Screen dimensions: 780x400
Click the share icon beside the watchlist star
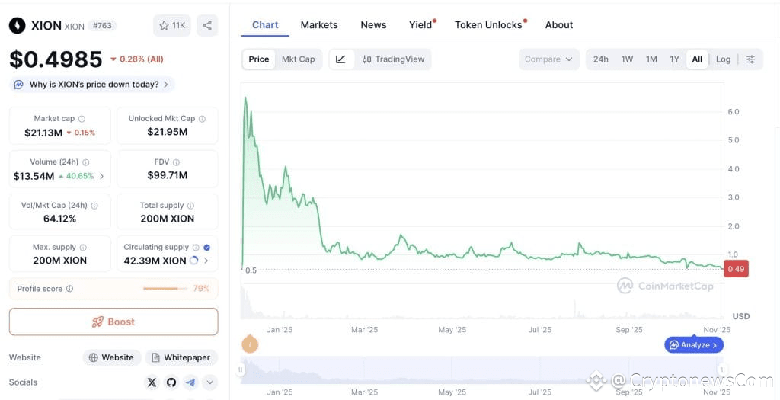tap(206, 25)
